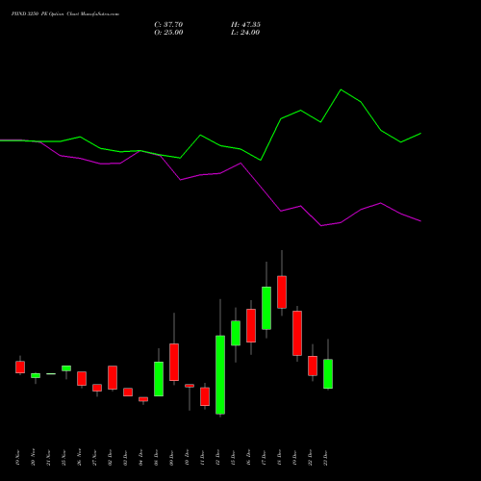Click the open value 'O: 25.00'
The image size is (481, 481).
click(168, 33)
